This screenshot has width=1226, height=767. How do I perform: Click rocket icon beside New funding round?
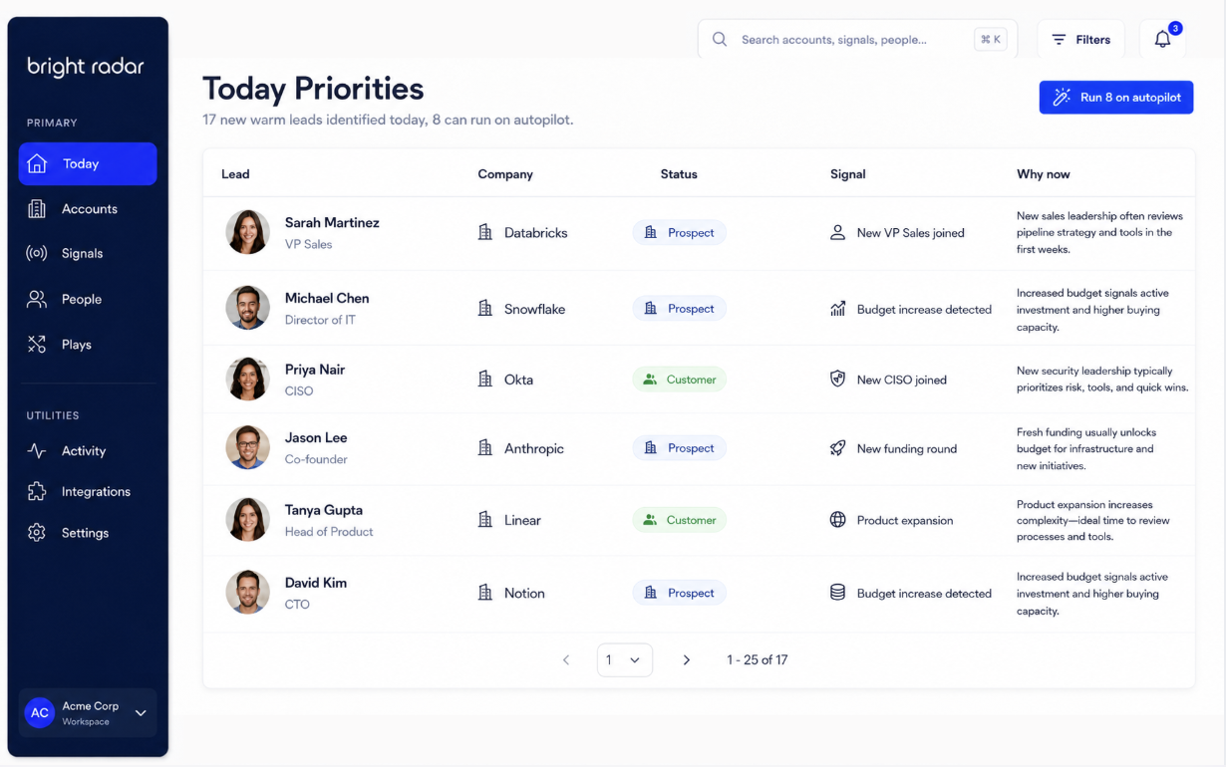pyautogui.click(x=838, y=448)
